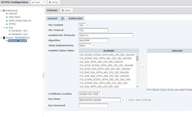The image size is (192, 117).
Task: Click the cipher list scroll up arrow
Action: pyautogui.click(x=137, y=54)
